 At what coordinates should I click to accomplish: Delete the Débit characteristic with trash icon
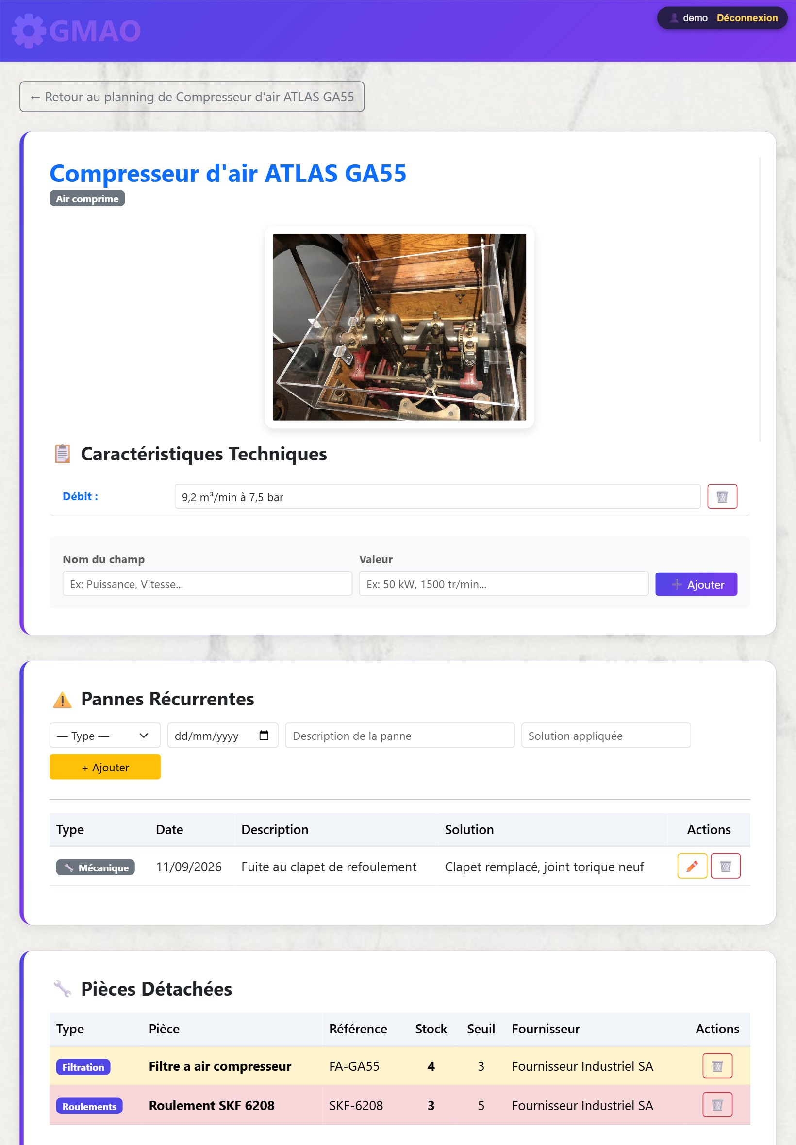(x=722, y=496)
